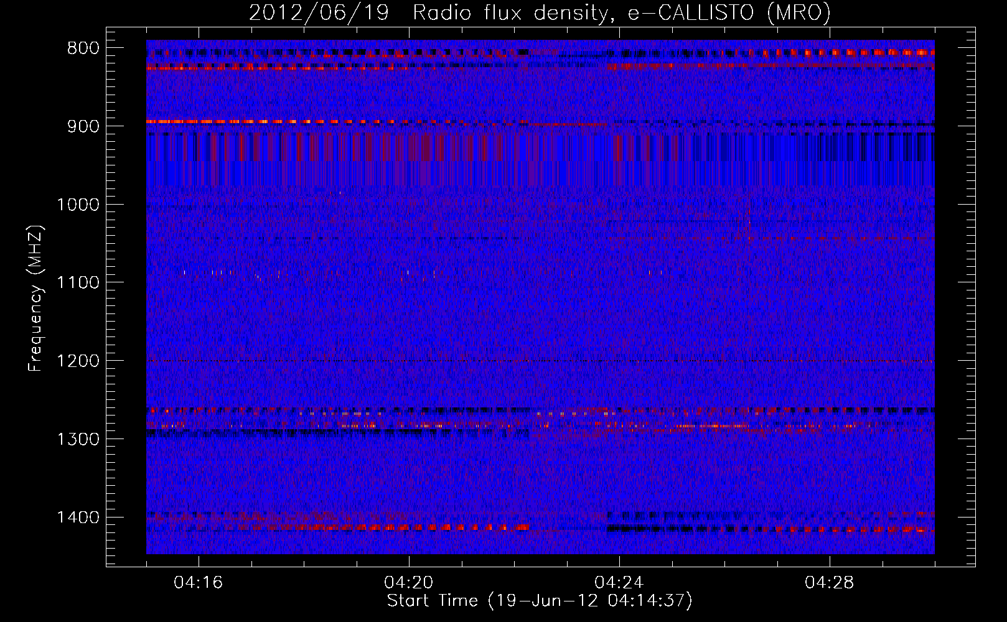Click the 04:20 time tick label

point(409,583)
